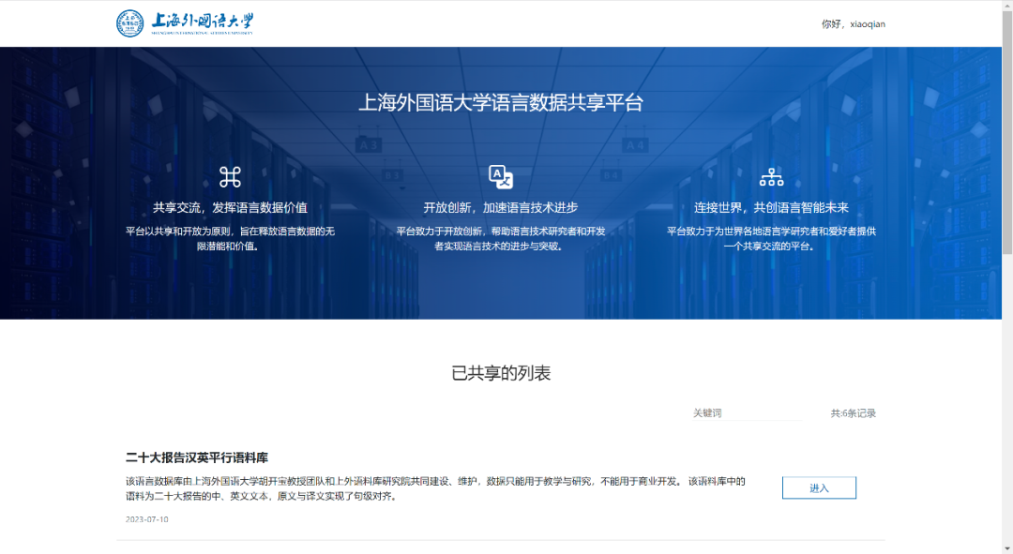Click the 进入 button for the corpus
The image size is (1013, 554).
[x=818, y=487]
